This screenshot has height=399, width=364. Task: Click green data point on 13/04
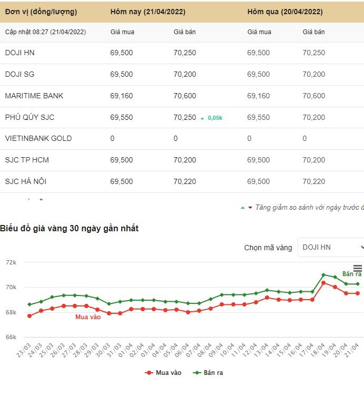pyautogui.click(x=267, y=290)
